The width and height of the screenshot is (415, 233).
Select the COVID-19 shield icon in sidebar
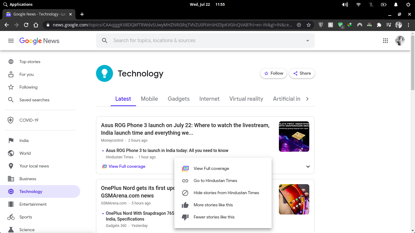pyautogui.click(x=11, y=120)
